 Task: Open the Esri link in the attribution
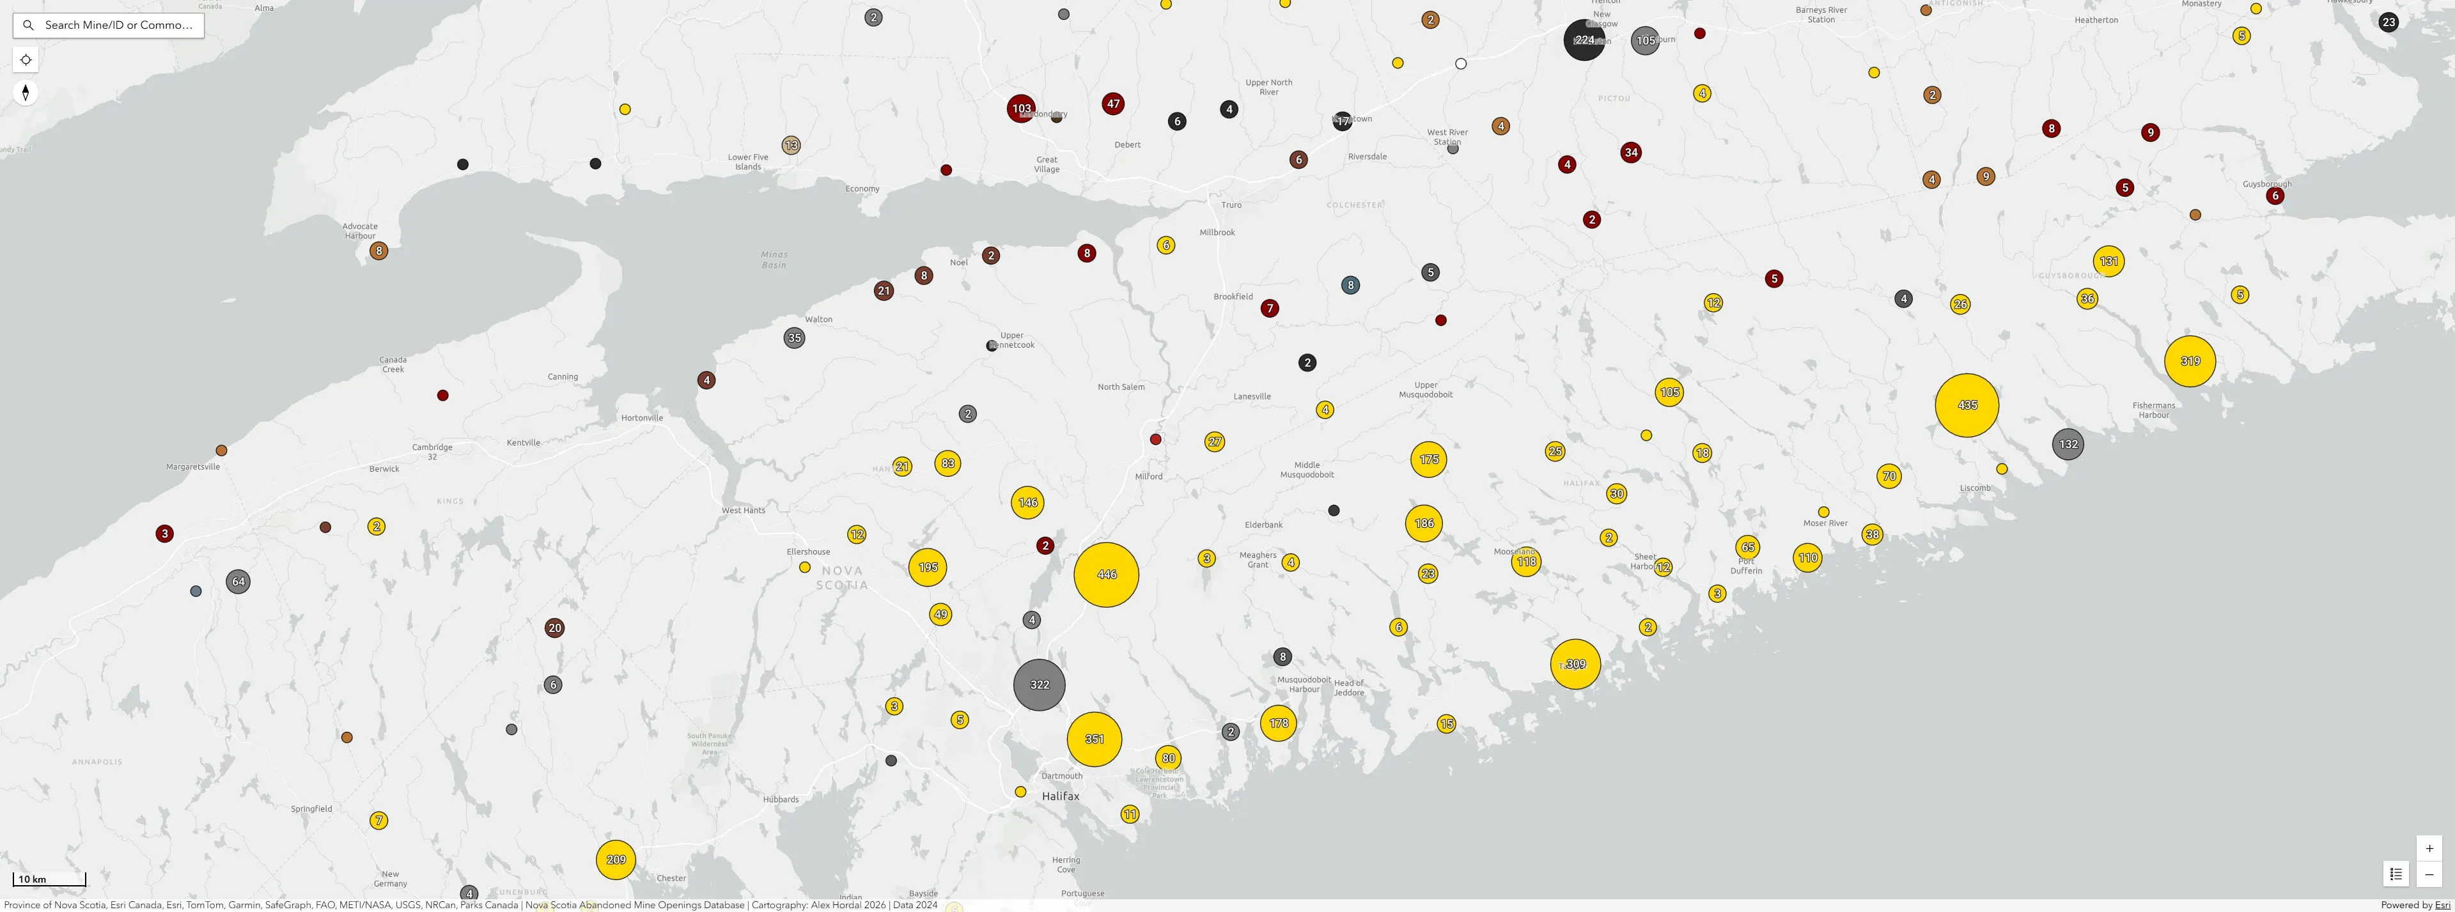(x=2443, y=904)
